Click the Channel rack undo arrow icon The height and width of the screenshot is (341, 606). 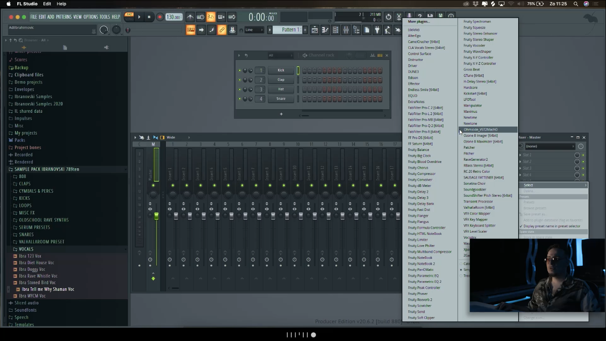click(246, 56)
